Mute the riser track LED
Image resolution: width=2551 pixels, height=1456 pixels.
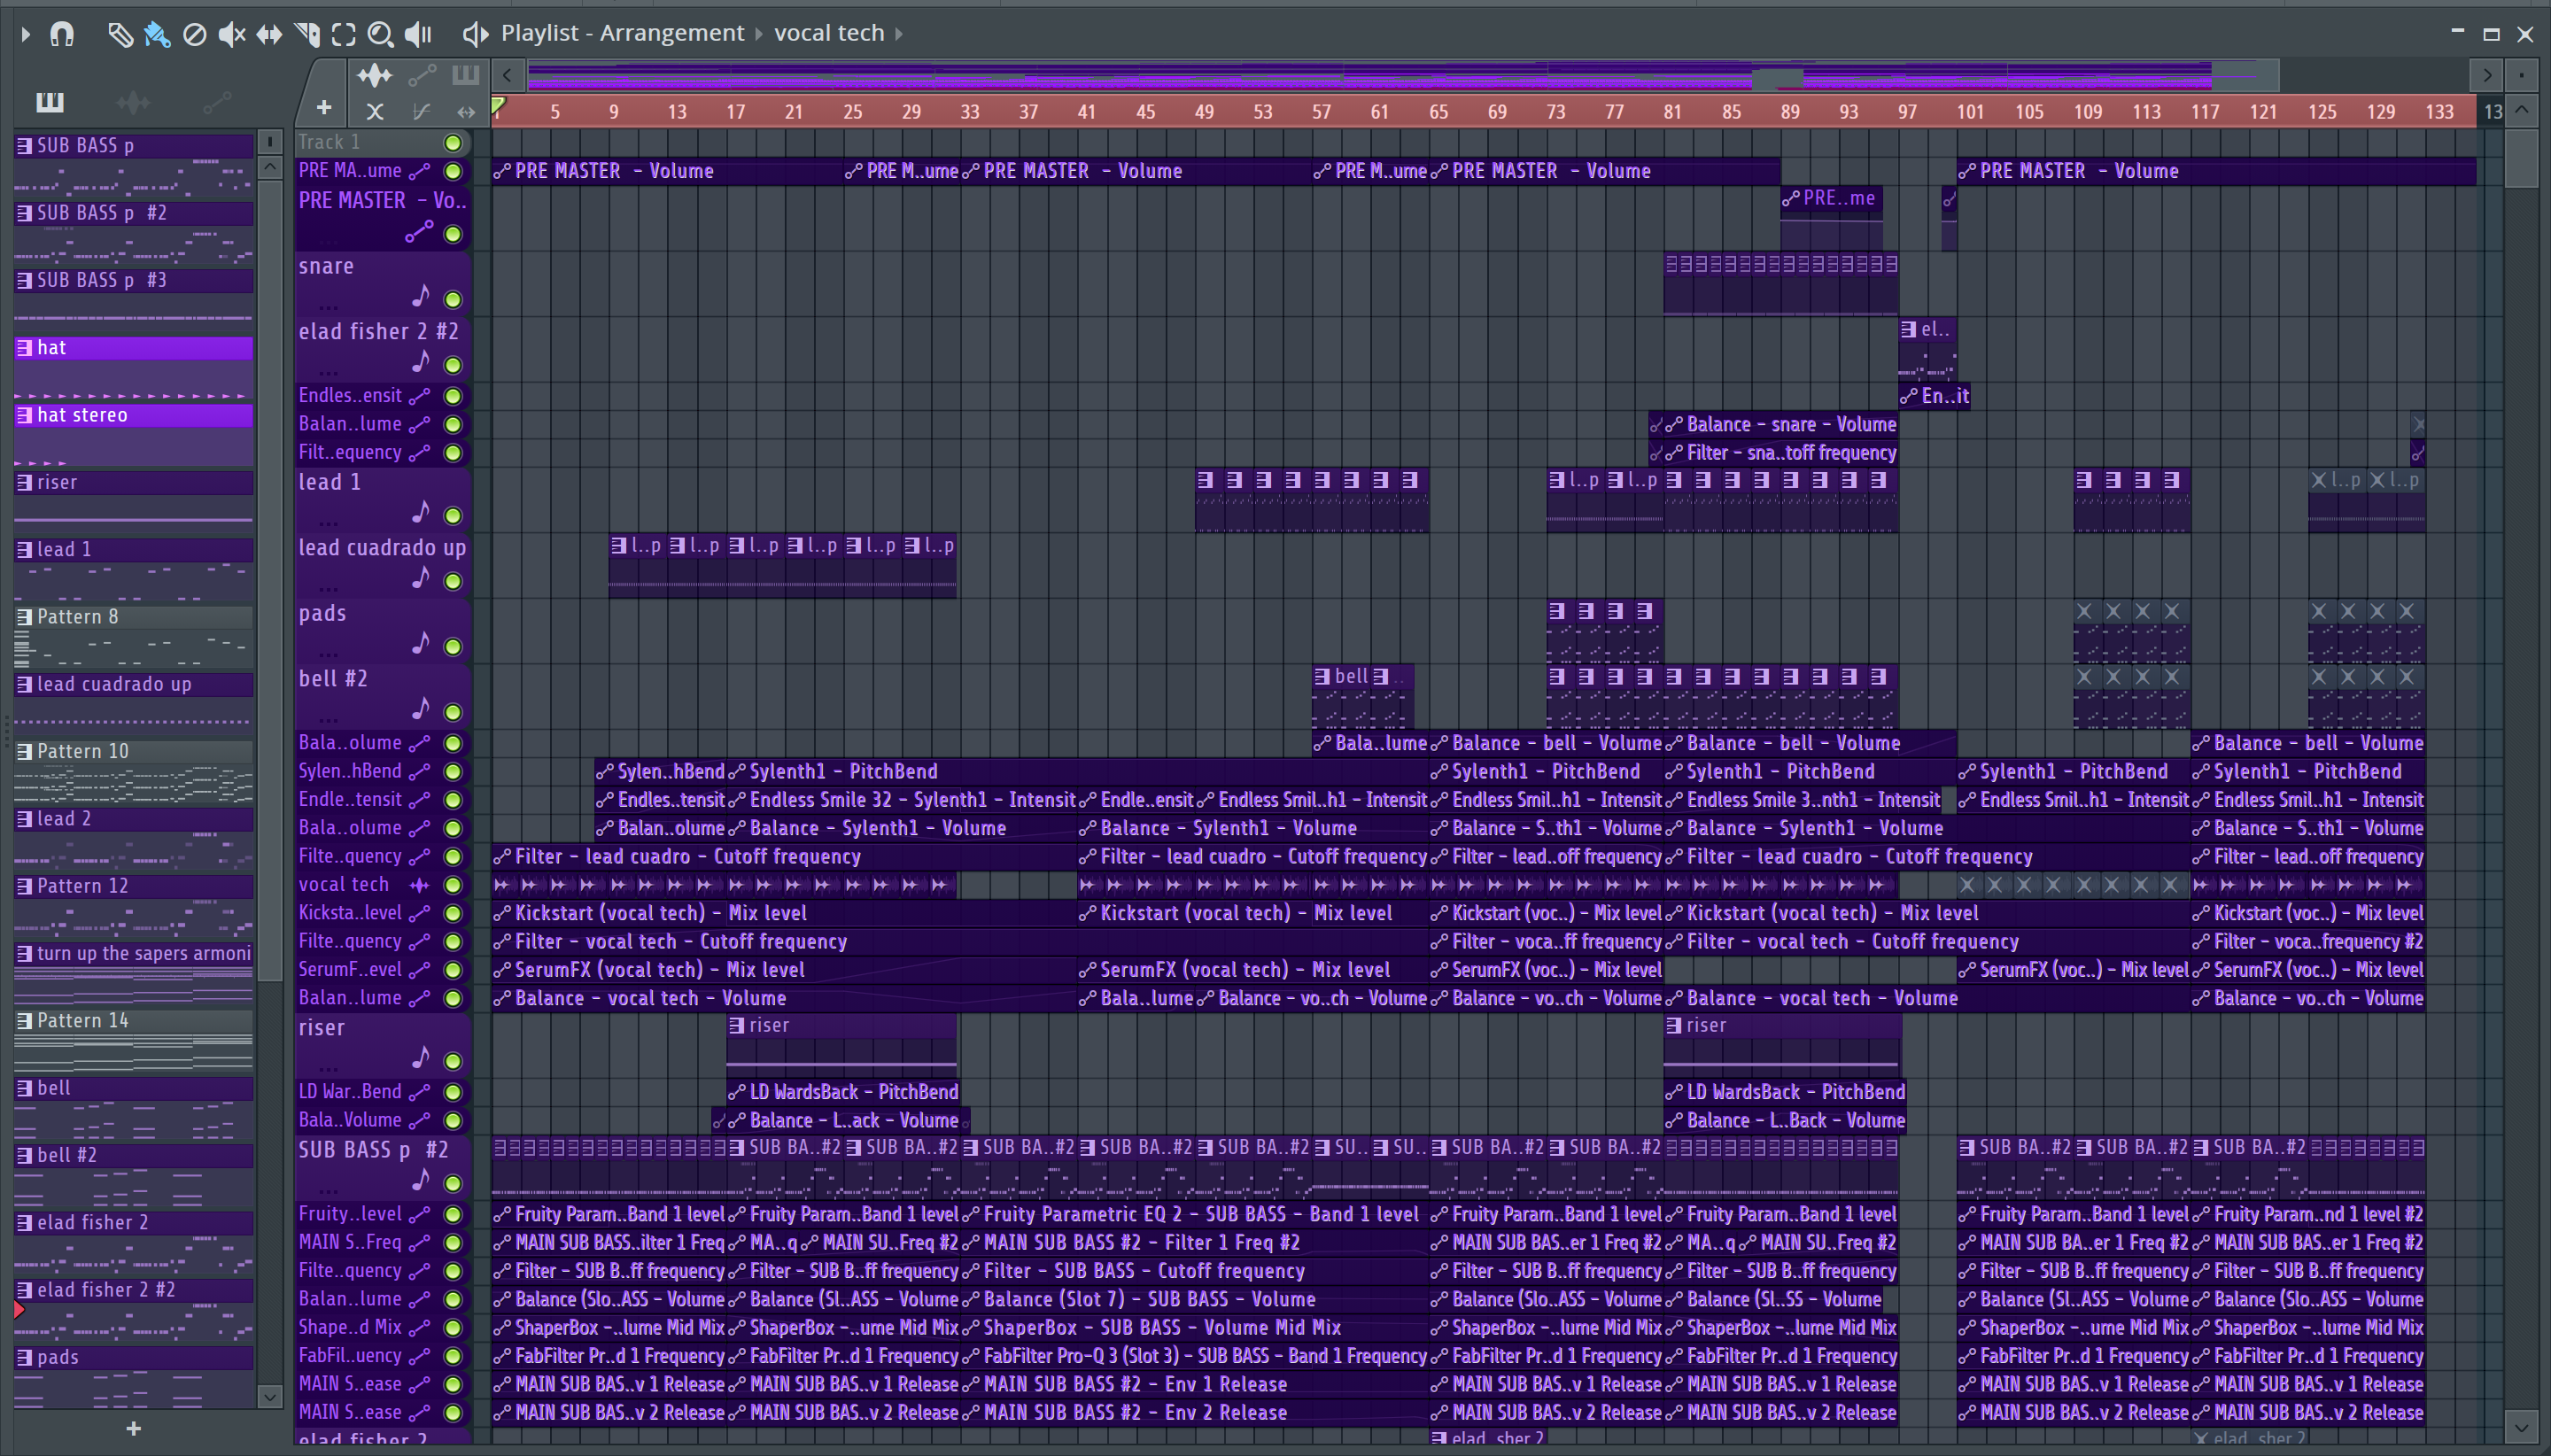tap(453, 1061)
